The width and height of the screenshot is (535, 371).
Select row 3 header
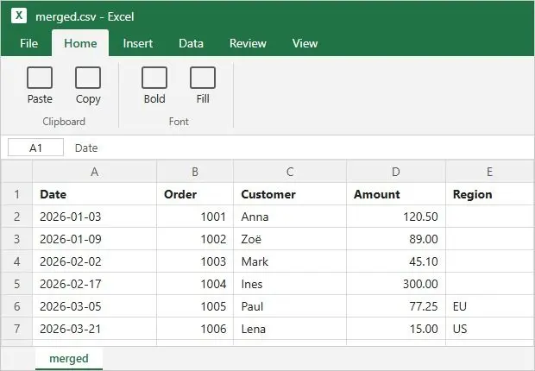click(16, 239)
